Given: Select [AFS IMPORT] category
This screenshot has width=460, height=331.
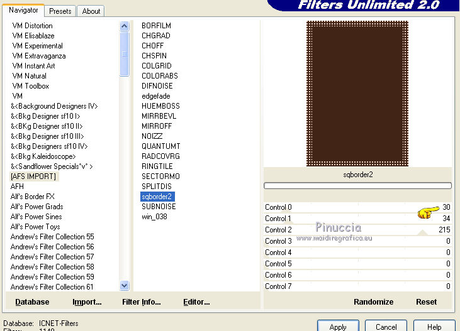Looking at the screenshot, I should click(x=33, y=176).
